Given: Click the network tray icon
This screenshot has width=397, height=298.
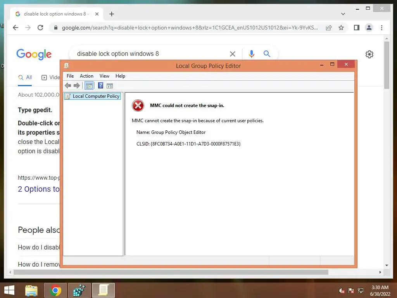Looking at the screenshot, I should pos(361,291).
